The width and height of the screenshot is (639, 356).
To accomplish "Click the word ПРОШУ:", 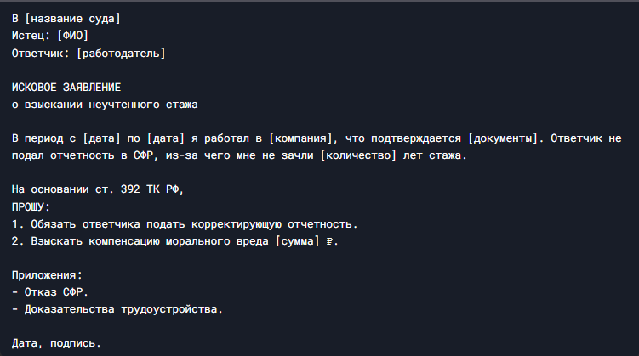I will (31, 206).
